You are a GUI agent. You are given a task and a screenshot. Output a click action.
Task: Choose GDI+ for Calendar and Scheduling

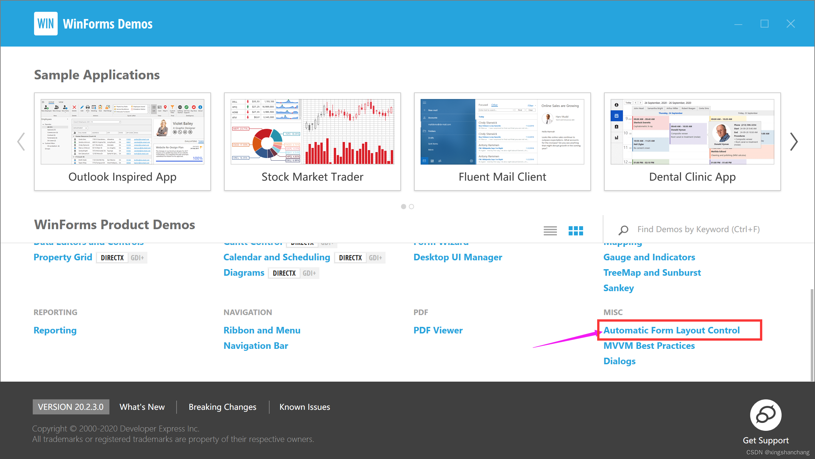tap(375, 258)
